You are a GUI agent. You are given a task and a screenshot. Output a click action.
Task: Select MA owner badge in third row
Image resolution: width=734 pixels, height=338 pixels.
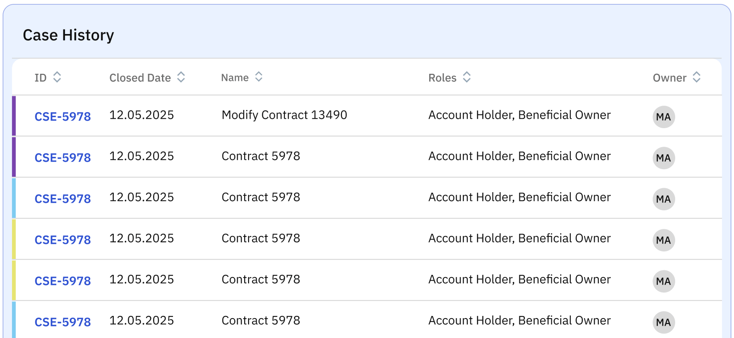click(x=664, y=199)
